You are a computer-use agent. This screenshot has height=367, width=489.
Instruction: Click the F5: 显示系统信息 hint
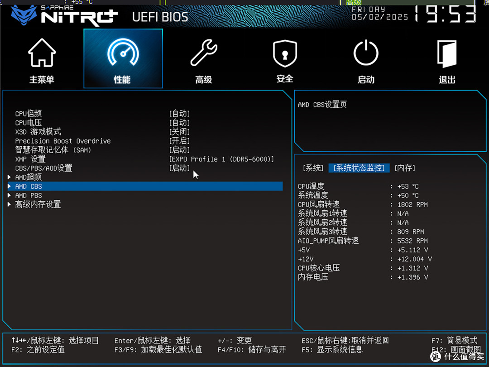tap(332, 349)
